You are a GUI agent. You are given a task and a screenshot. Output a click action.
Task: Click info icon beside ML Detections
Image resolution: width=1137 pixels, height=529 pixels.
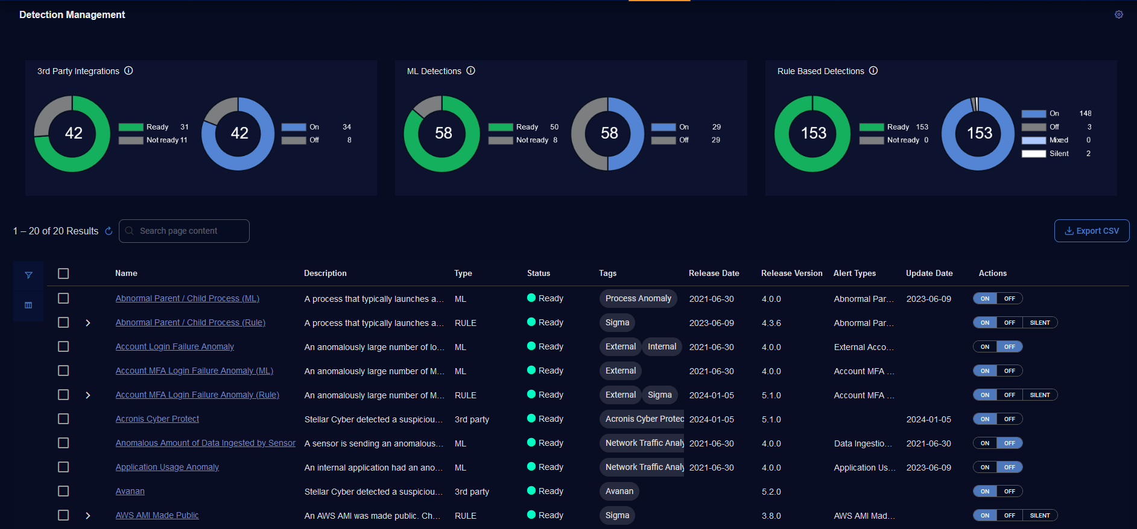click(x=470, y=71)
